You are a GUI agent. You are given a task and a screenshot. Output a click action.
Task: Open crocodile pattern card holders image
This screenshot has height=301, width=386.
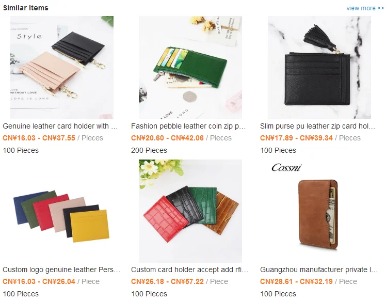190,211
